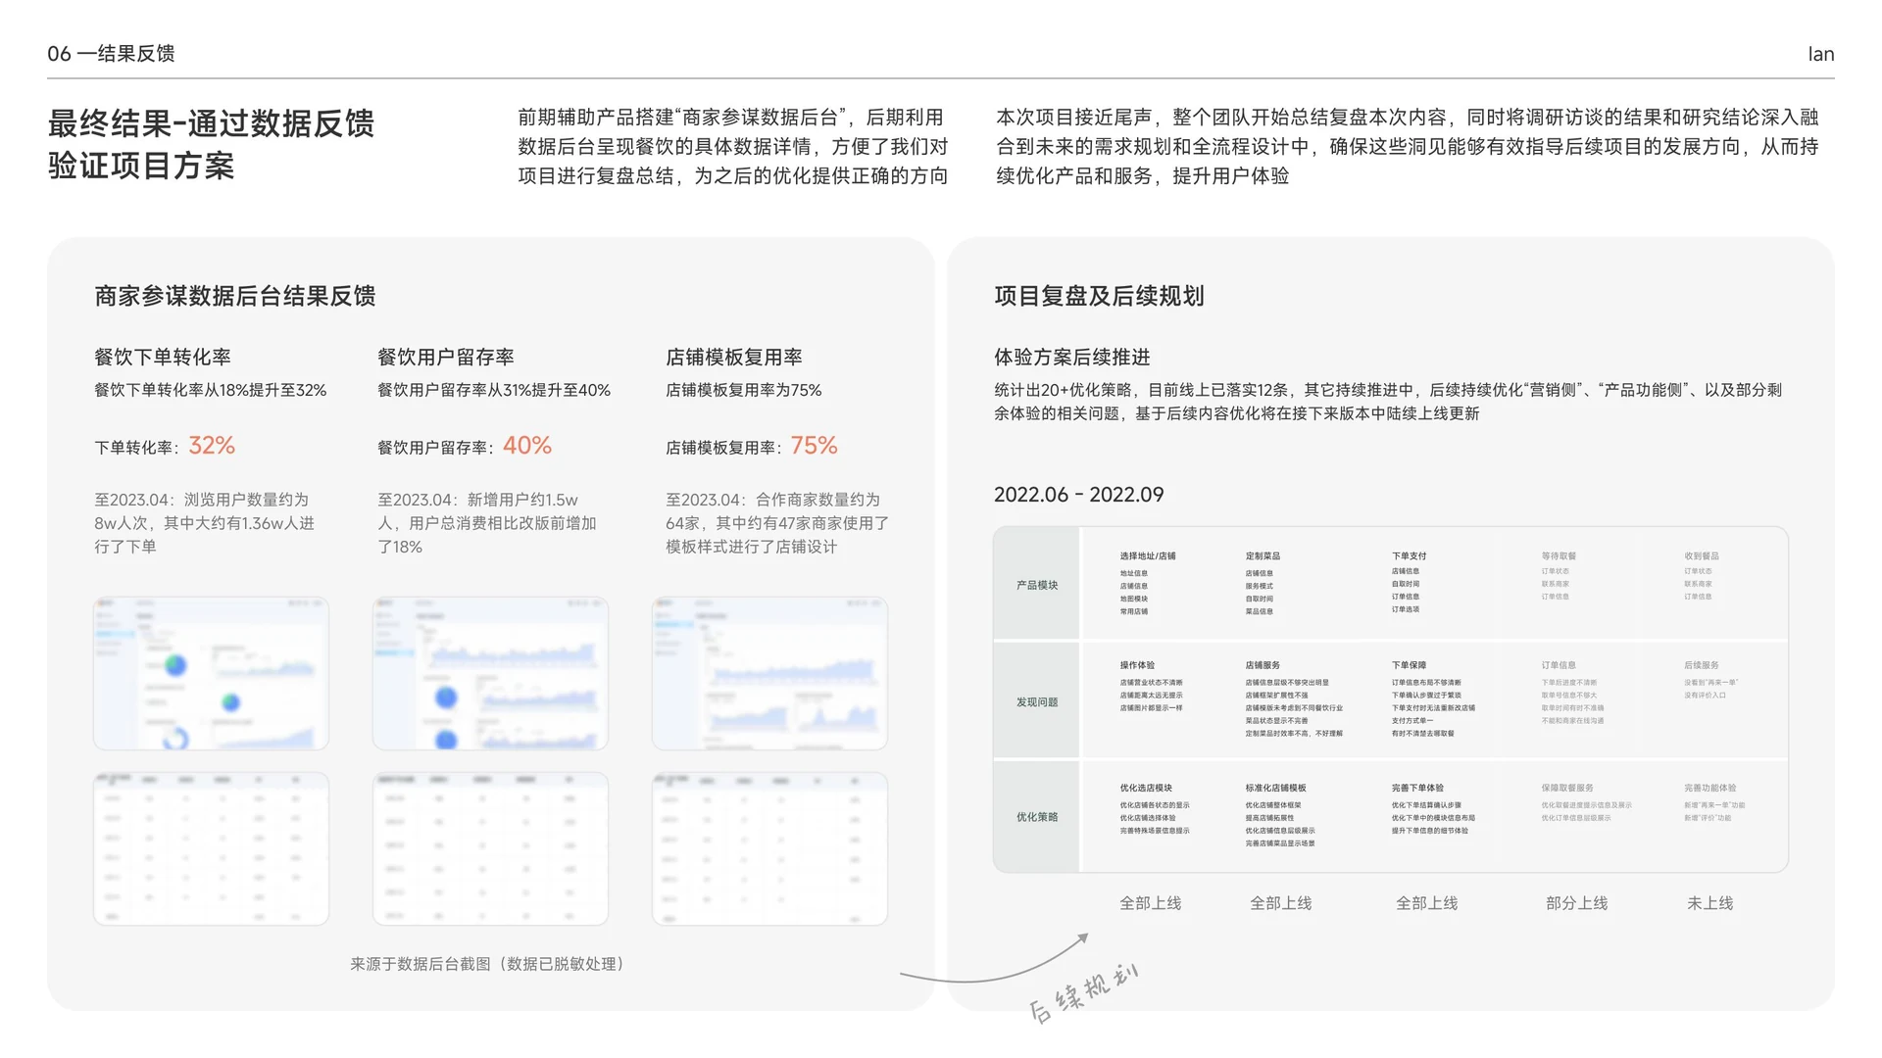Click the '部分上线' status label
The height and width of the screenshot is (1058, 1882).
point(1576,903)
